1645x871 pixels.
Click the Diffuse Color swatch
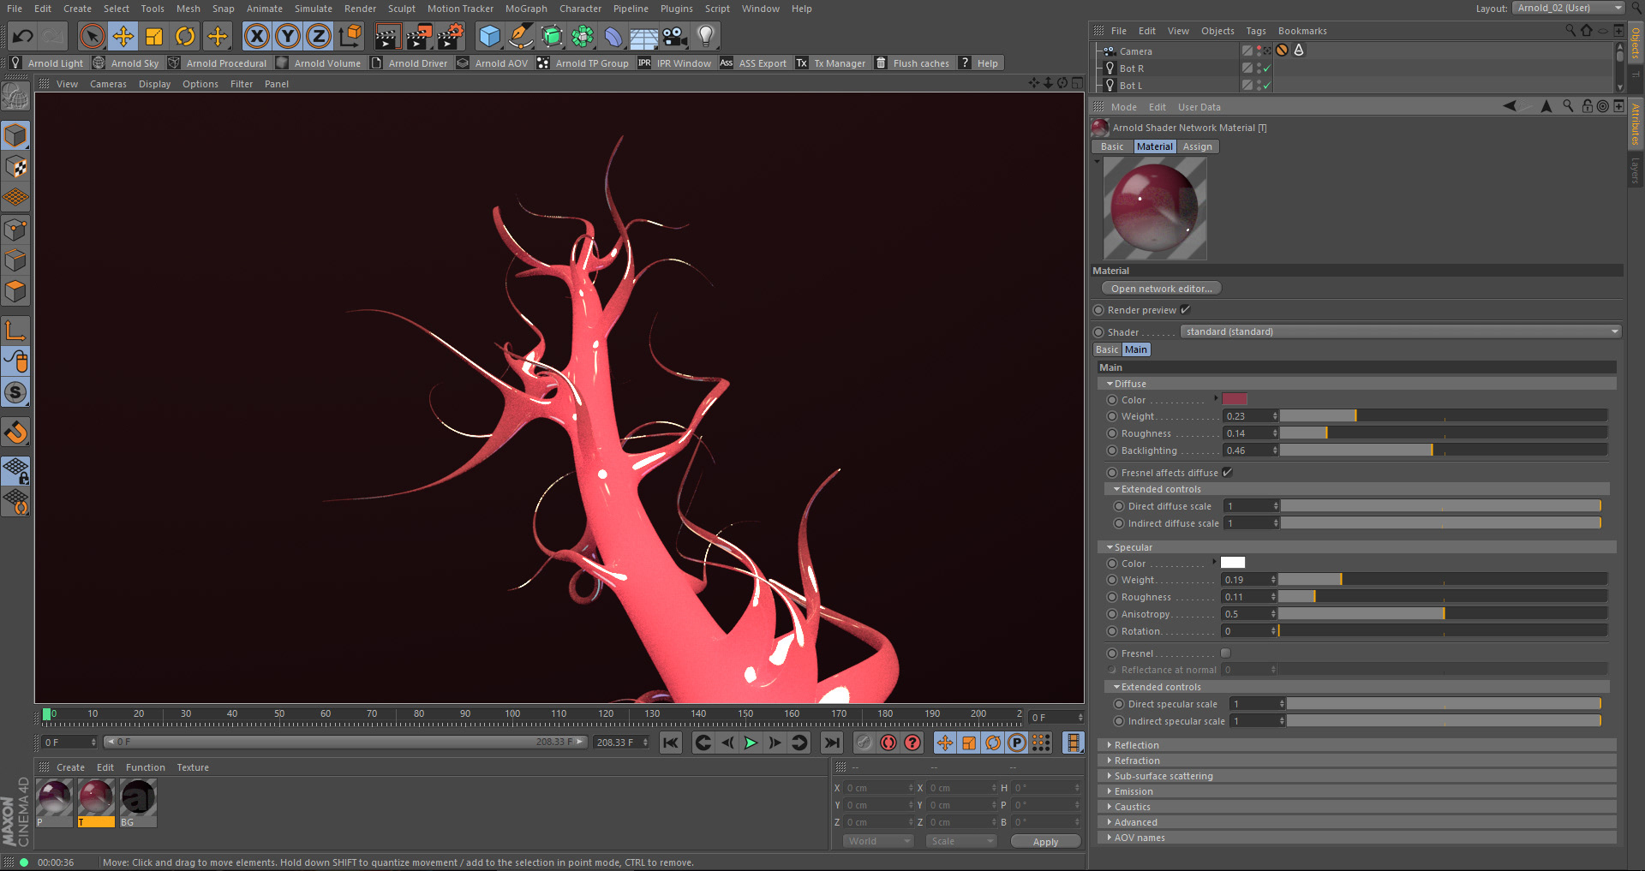[x=1234, y=400]
